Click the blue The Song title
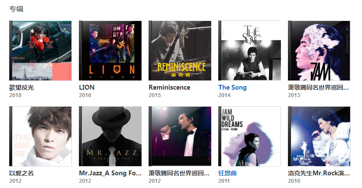 [x=232, y=87]
